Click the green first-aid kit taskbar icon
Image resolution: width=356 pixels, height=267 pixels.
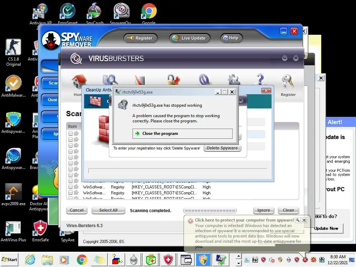(151, 260)
